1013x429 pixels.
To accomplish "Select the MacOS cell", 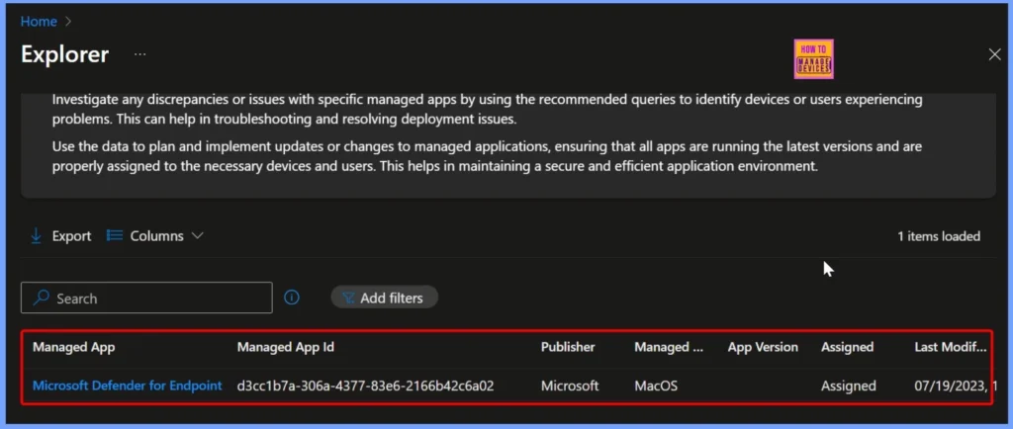I will pyautogui.click(x=656, y=386).
